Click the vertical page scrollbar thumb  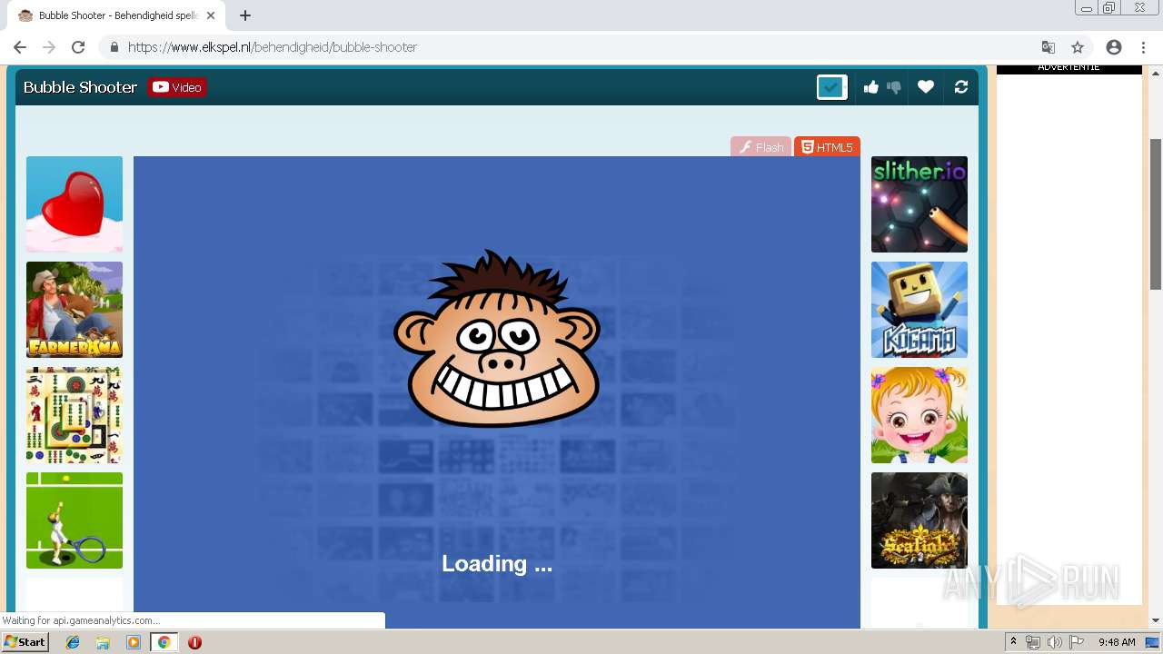click(1156, 214)
